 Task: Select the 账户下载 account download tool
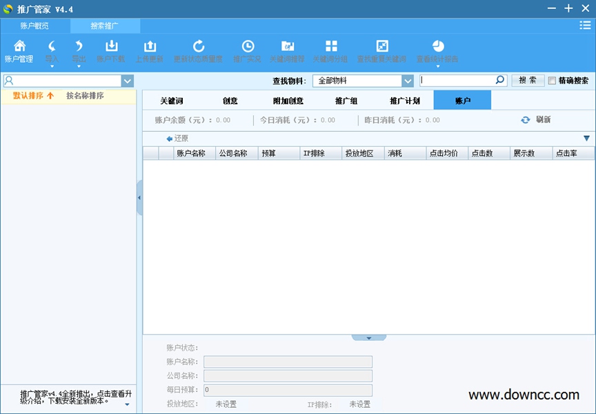tap(111, 50)
